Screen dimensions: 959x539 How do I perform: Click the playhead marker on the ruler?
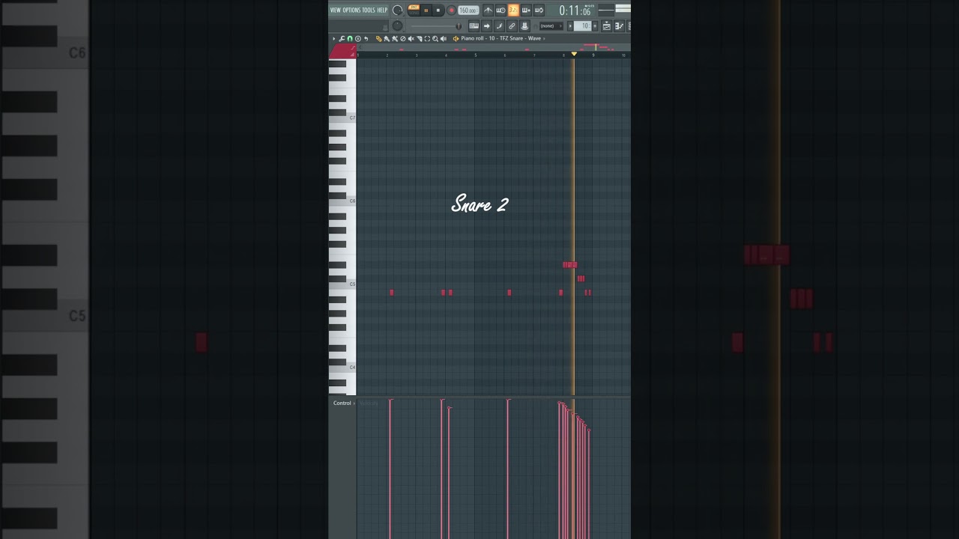click(x=574, y=54)
